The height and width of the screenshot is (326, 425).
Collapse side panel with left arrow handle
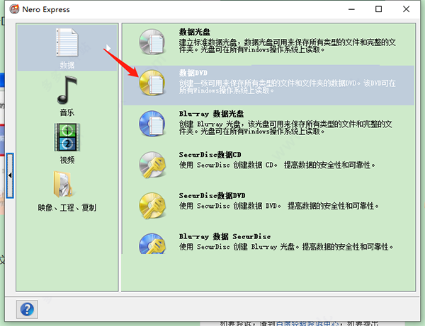click(x=10, y=175)
